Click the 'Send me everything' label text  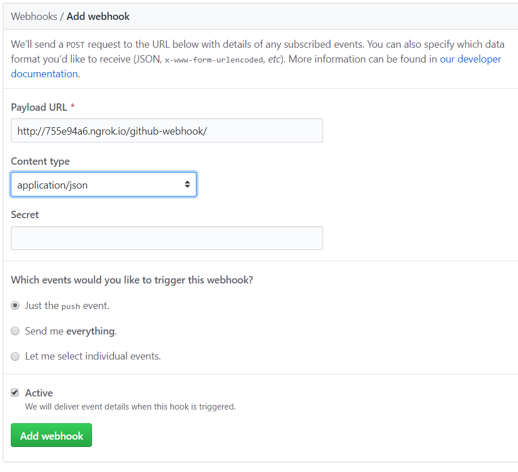[71, 331]
